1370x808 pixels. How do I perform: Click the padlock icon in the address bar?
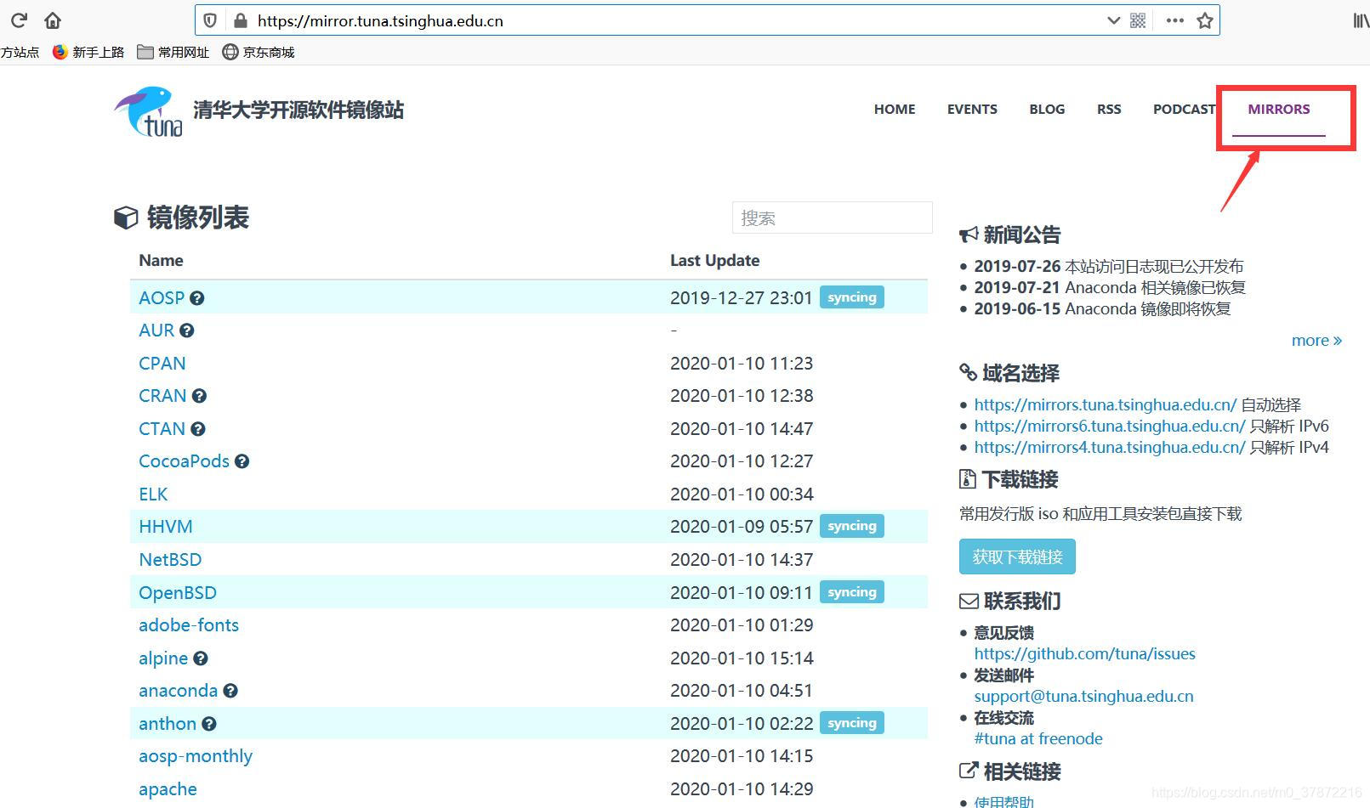pos(239,20)
